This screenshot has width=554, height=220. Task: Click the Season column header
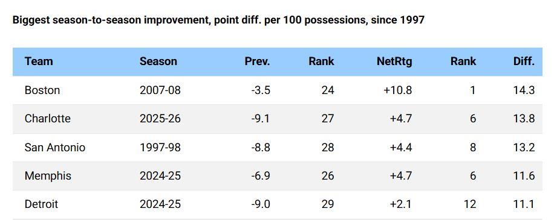pyautogui.click(x=158, y=61)
